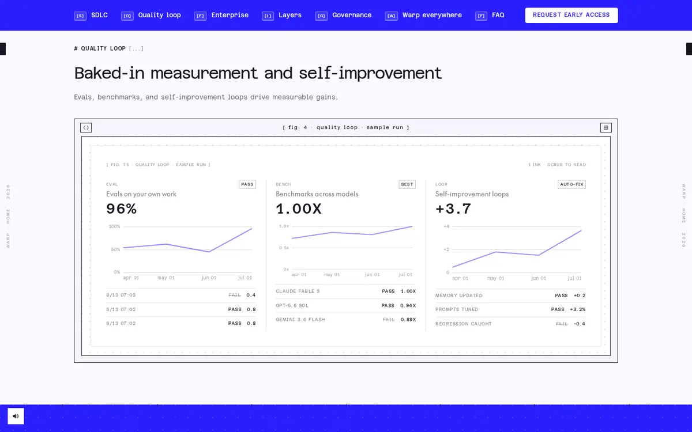The width and height of the screenshot is (692, 432).
Task: Click the [Q] key badge beside Quality loop
Action: [x=127, y=16]
